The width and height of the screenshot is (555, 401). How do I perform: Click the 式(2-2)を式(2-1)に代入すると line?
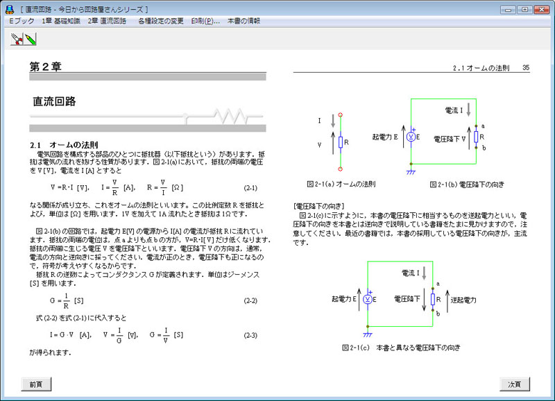click(x=81, y=318)
